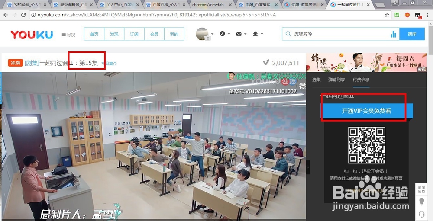Viewport: 433px width, 221px height.
Task: Click the 独播 orange badge
Action: (x=15, y=63)
